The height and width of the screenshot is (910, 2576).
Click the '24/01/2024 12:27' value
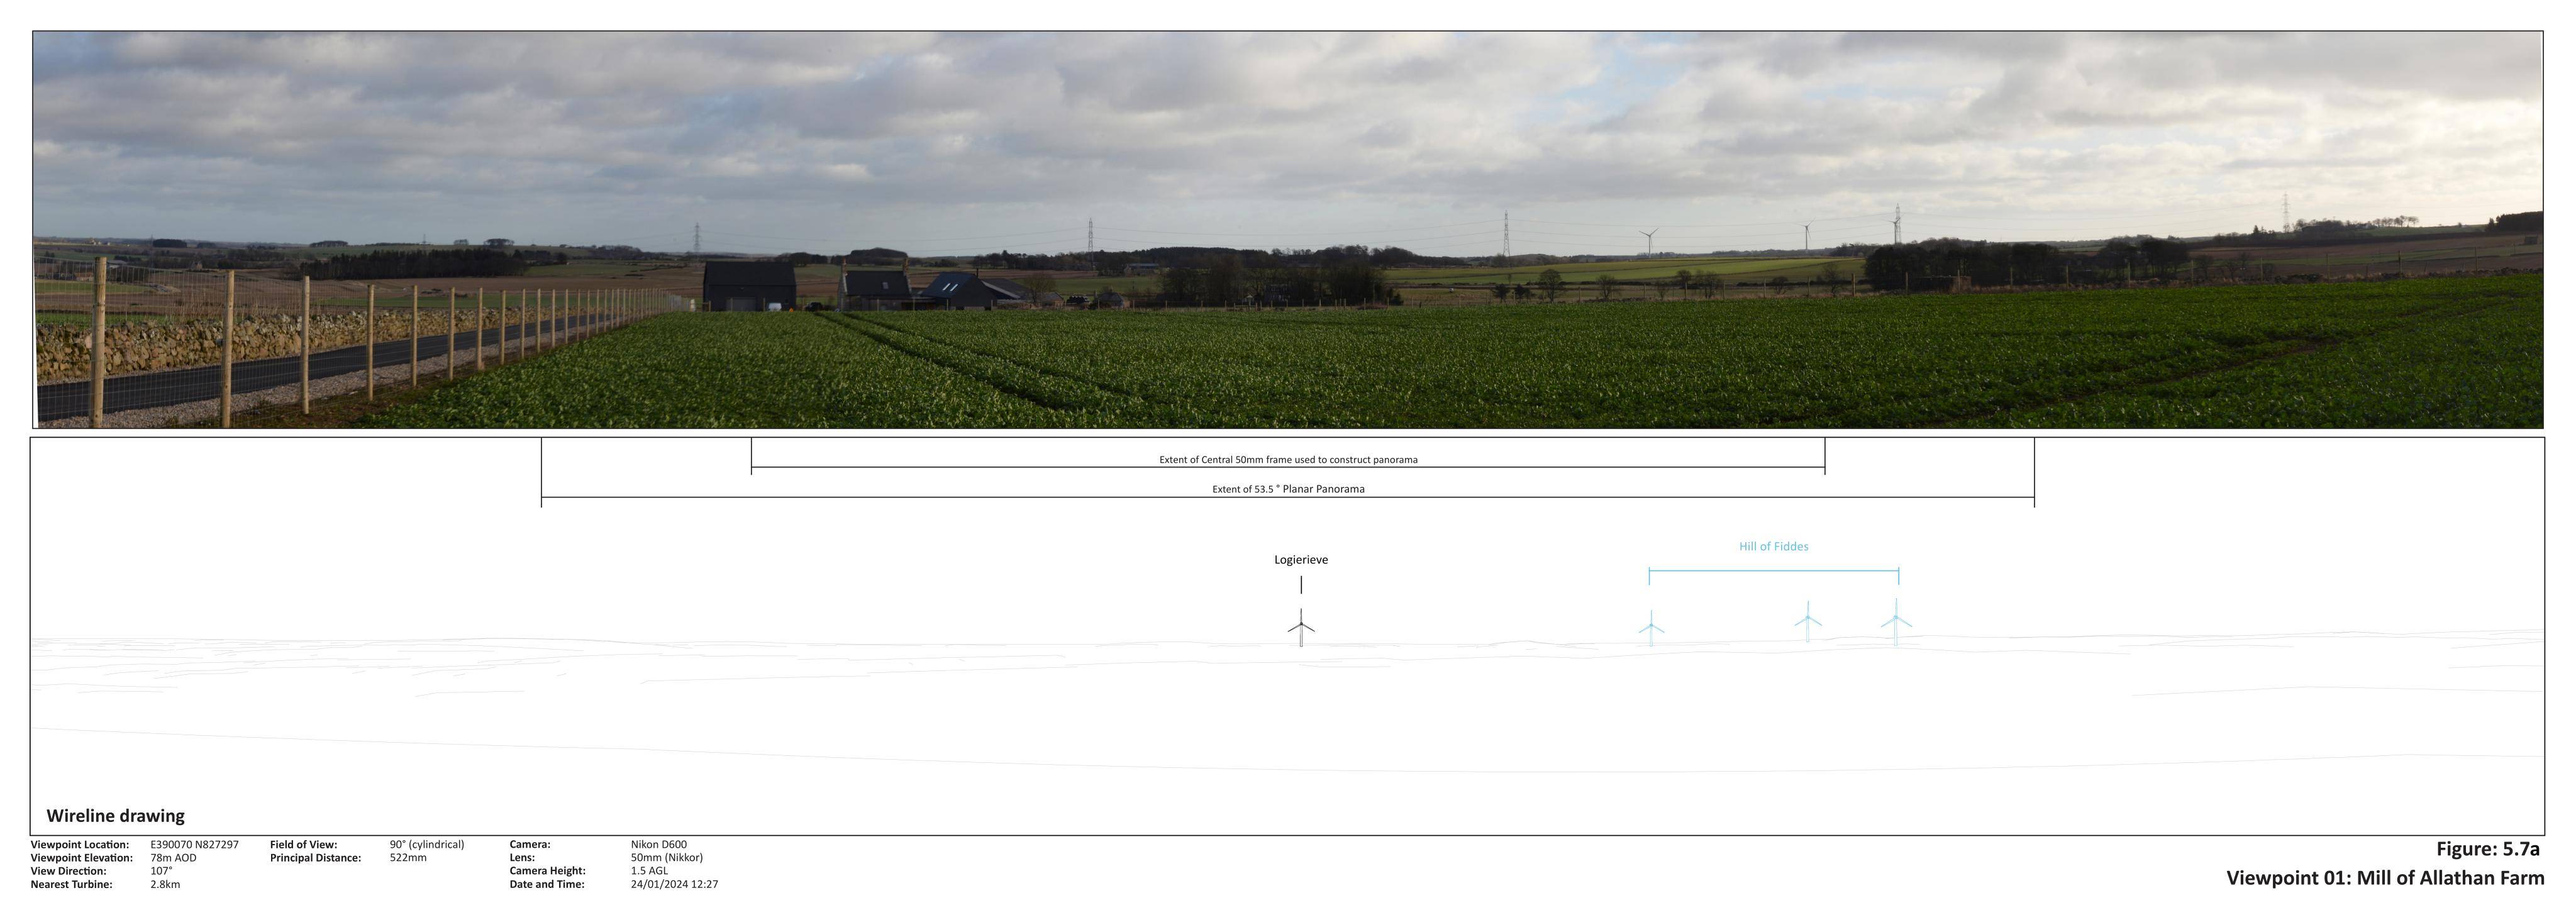tap(674, 884)
